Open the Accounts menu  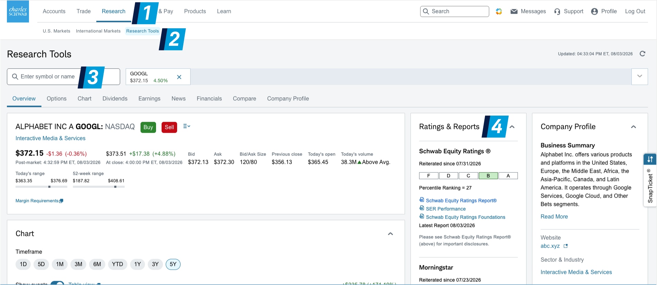pos(54,11)
